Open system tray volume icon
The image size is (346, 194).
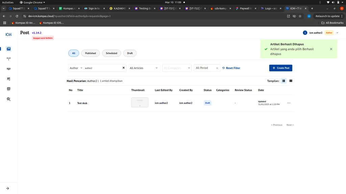pos(333,2)
